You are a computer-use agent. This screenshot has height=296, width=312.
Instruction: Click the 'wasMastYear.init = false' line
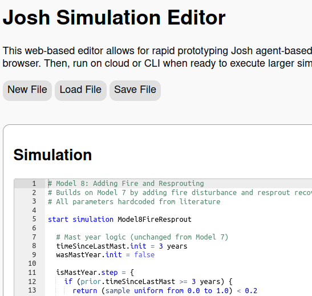106,255
